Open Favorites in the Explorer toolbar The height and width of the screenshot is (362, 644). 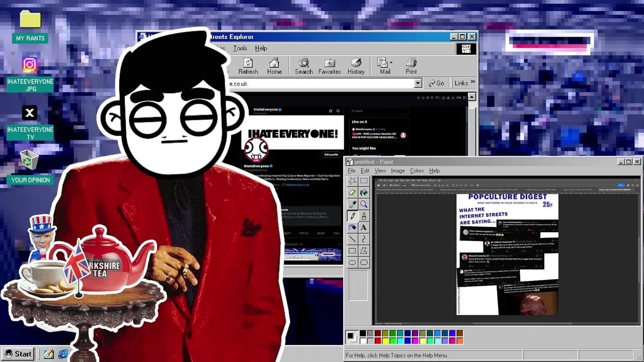click(330, 66)
